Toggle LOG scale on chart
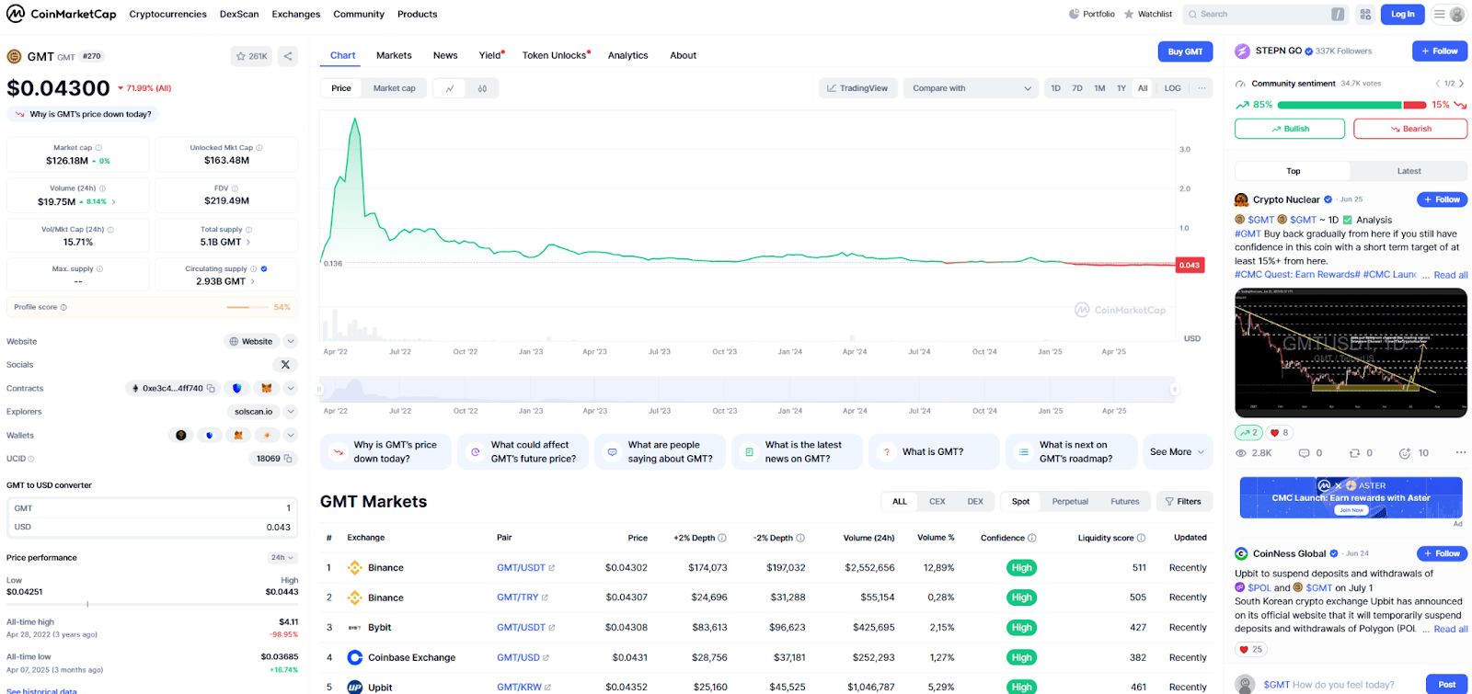Screen dimensions: 1472x694 [1172, 88]
